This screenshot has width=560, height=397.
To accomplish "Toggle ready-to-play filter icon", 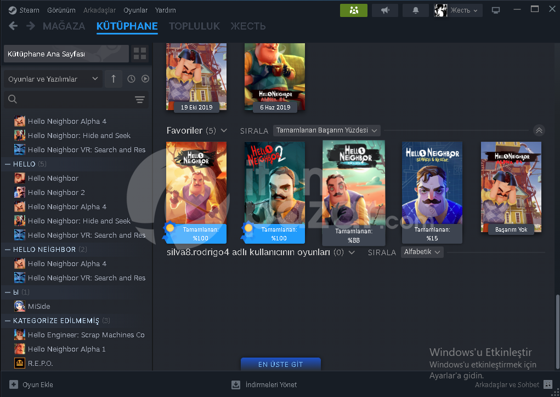I will click(145, 79).
